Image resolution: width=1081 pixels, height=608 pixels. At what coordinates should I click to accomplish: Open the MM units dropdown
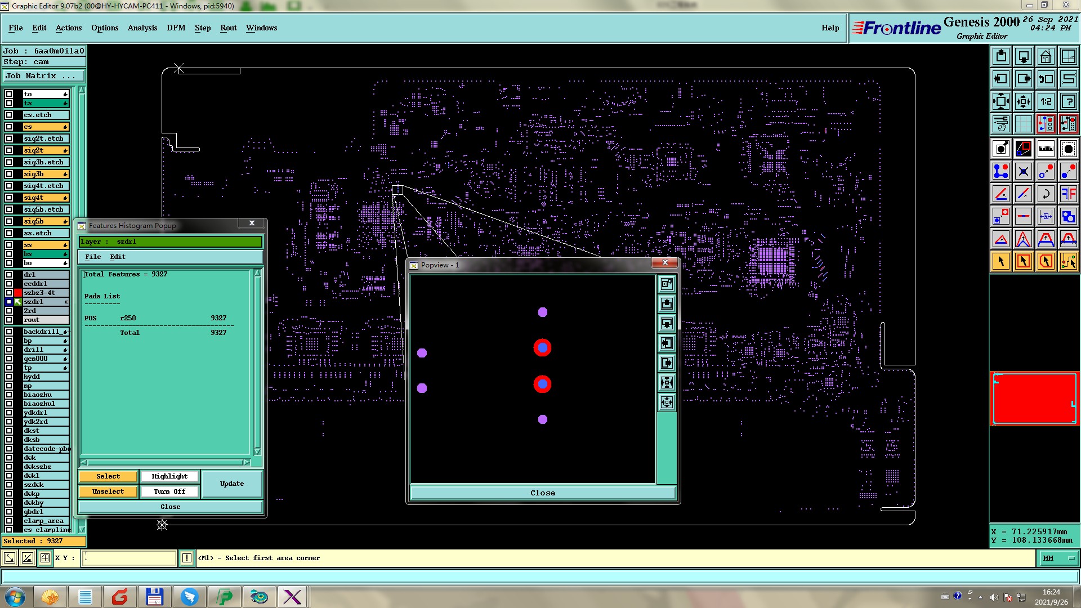(x=1058, y=558)
